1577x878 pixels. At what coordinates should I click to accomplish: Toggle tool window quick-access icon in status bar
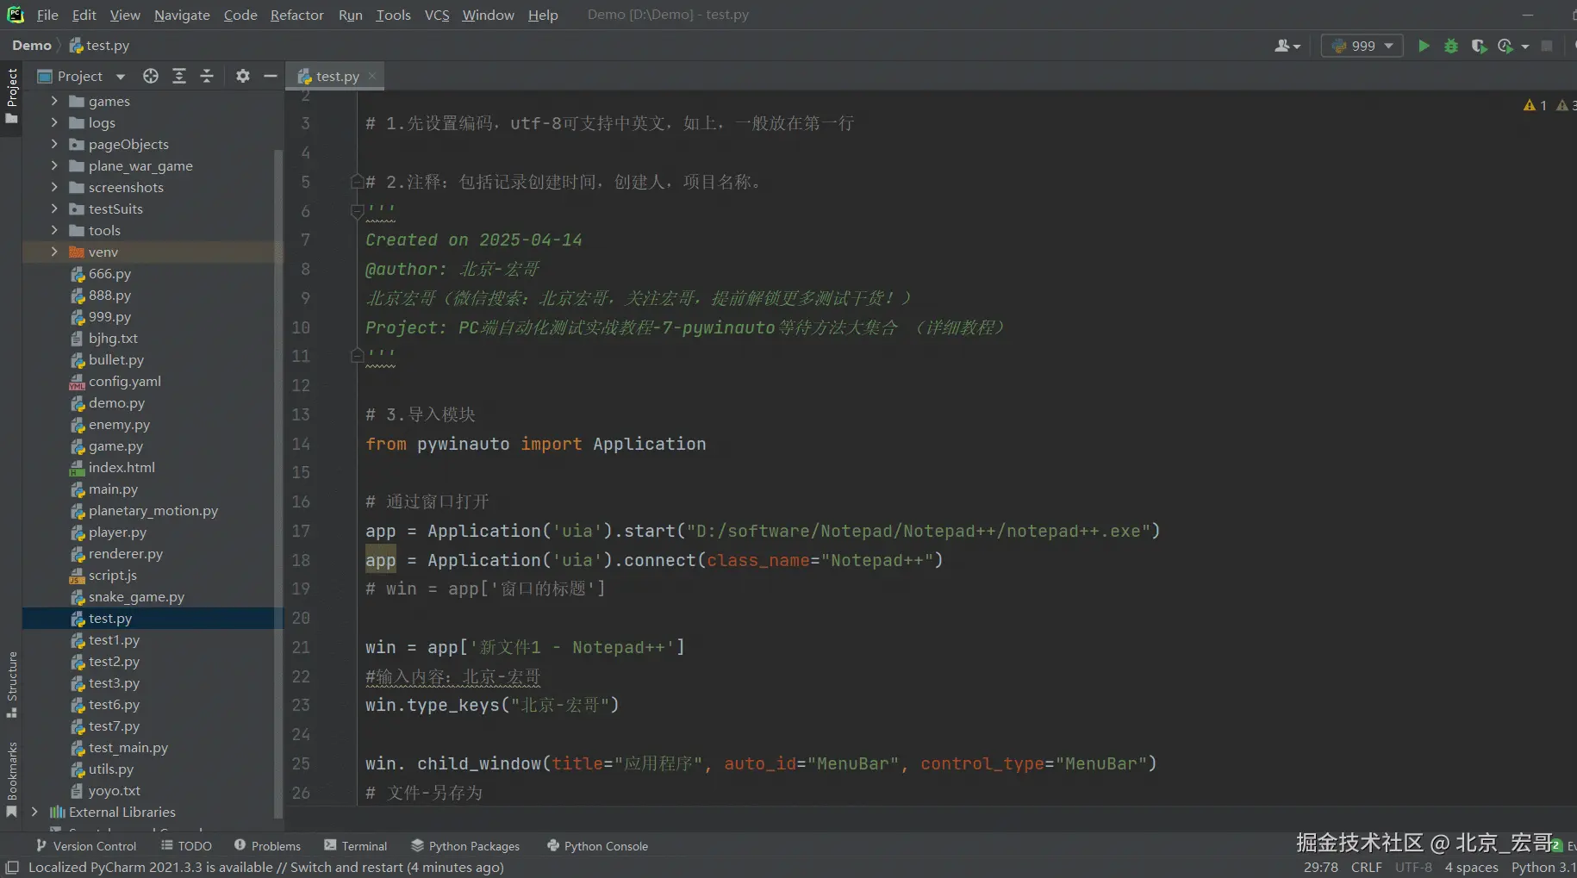12,868
